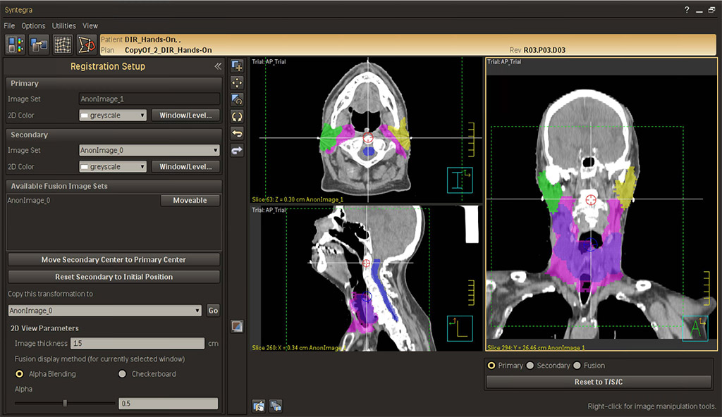This screenshot has width=722, height=417.
Task: Click the Go button
Action: 213,310
